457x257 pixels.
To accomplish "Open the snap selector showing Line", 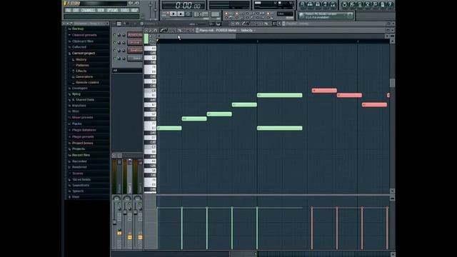I will click(x=285, y=14).
